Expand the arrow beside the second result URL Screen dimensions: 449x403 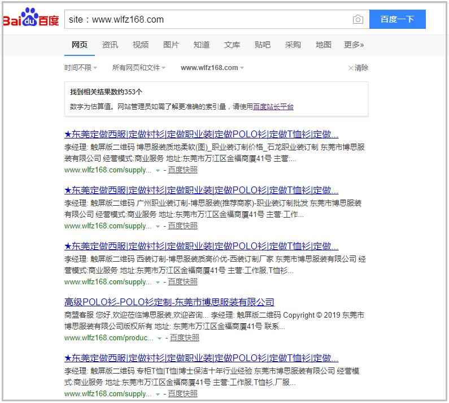point(158,227)
